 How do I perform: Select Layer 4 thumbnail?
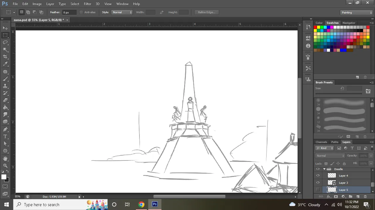click(x=332, y=176)
